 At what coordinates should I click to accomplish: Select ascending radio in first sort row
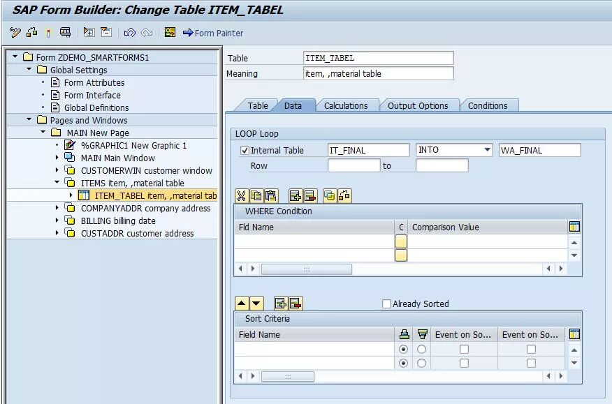coord(404,350)
